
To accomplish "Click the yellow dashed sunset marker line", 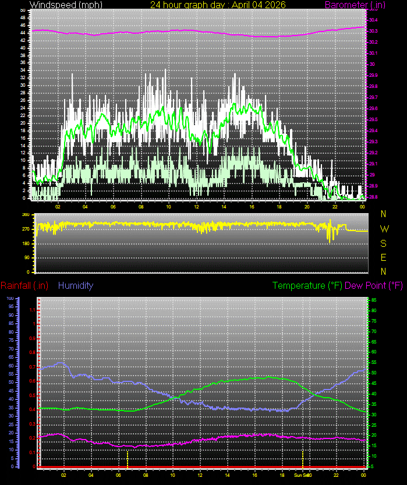I will (302, 459).
